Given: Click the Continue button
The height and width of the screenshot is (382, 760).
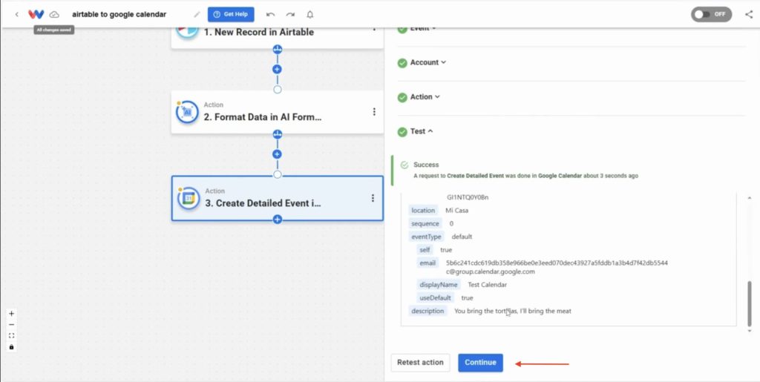Looking at the screenshot, I should [480, 363].
